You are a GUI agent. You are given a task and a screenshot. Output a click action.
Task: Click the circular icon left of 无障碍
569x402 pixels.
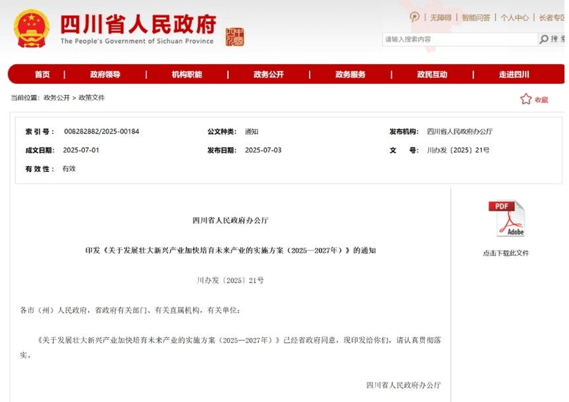pos(414,18)
